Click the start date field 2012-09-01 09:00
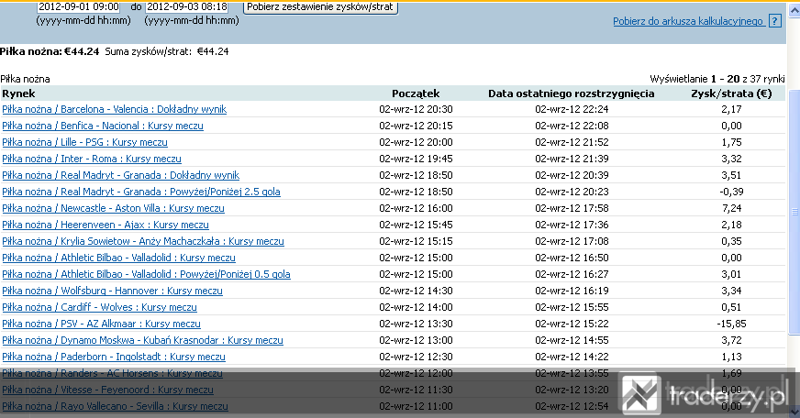The height and width of the screenshot is (418, 800). click(79, 7)
